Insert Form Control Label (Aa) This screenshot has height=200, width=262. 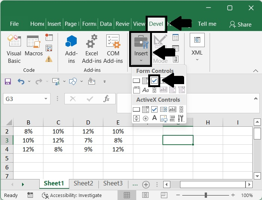(146, 90)
